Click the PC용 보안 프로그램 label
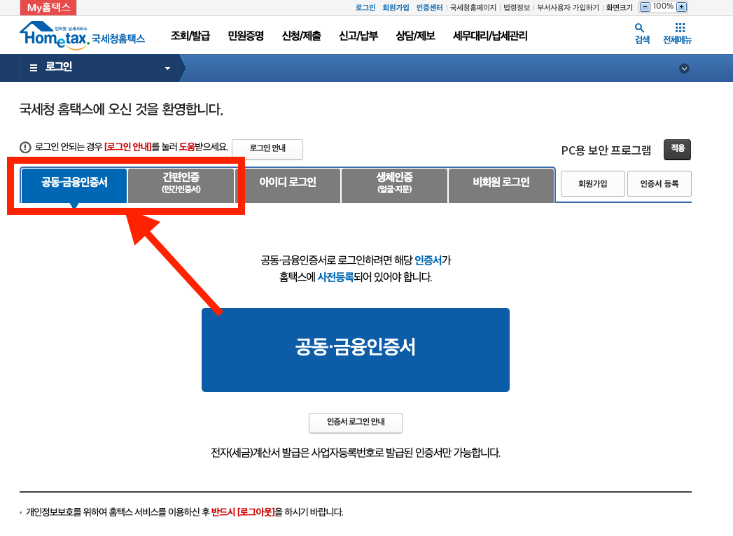 tap(606, 150)
